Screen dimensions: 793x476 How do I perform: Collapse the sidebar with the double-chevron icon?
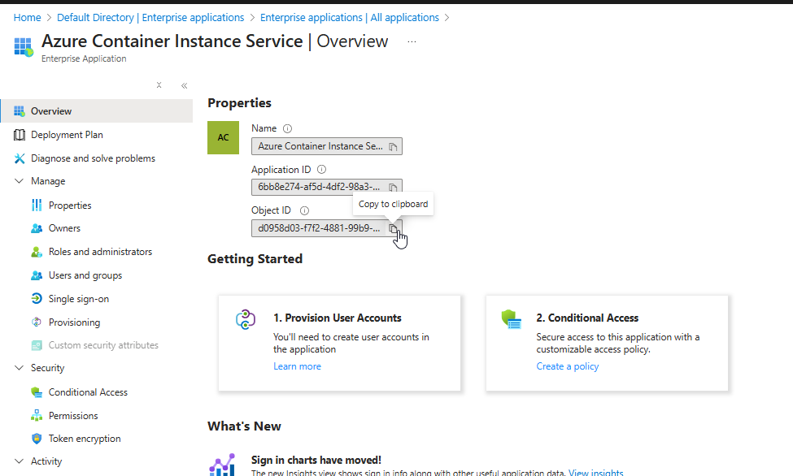tap(184, 85)
